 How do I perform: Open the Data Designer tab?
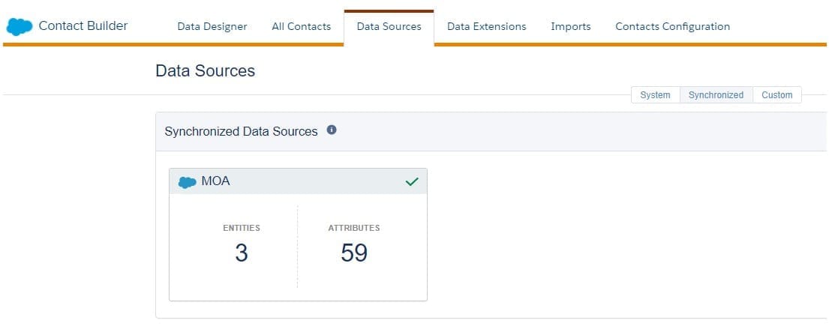(212, 26)
